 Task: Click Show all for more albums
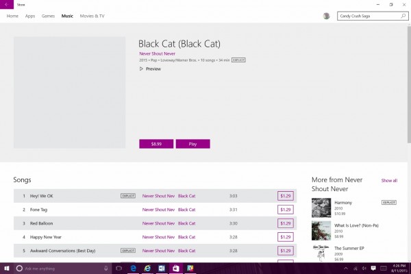coord(389,180)
